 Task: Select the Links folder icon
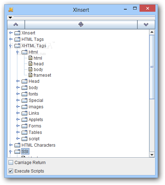coord(24,113)
